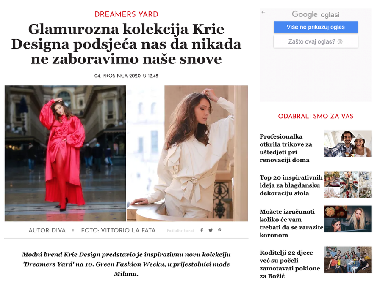377x286 pixels.
Task: Click the red dress model photo
Action: (65, 153)
